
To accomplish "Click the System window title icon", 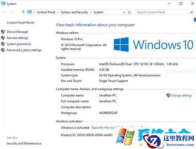I will pos(3,4).
